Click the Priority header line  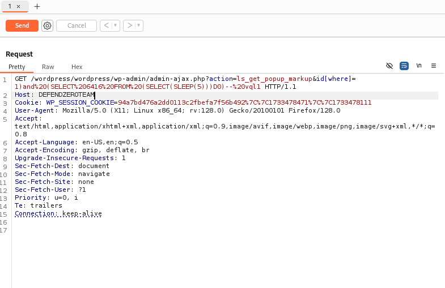click(46, 197)
